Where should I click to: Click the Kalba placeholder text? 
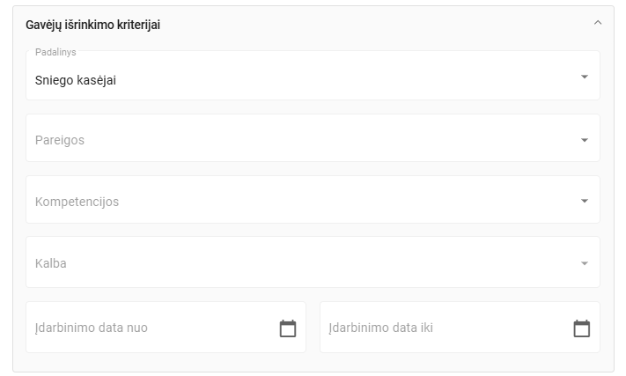[51, 263]
